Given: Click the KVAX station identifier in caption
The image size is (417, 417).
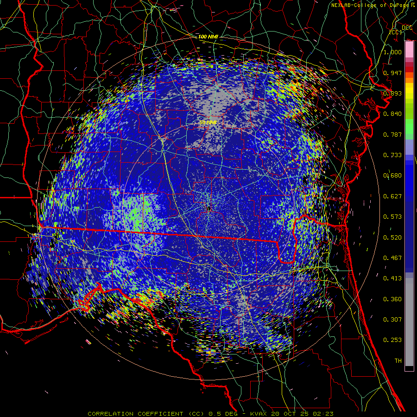Looking at the screenshot, I should (259, 414).
